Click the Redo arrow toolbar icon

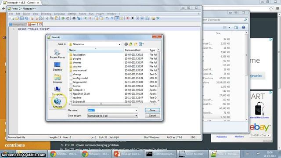click(68, 18)
